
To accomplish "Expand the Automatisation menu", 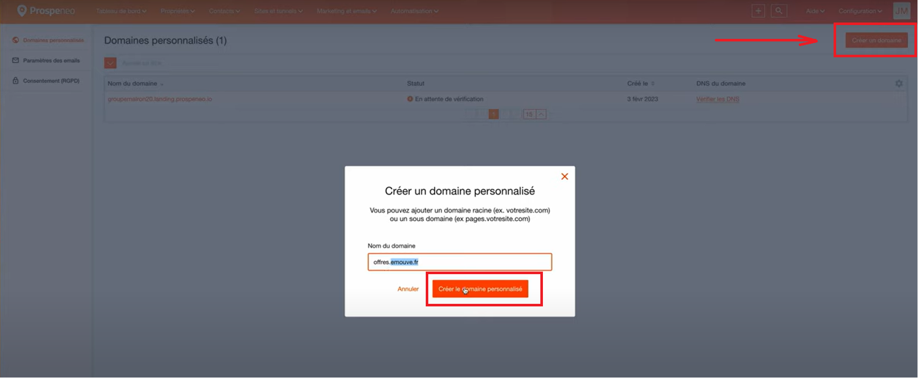I will pos(414,11).
